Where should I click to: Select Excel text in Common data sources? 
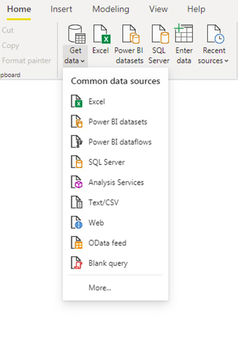pyautogui.click(x=97, y=101)
